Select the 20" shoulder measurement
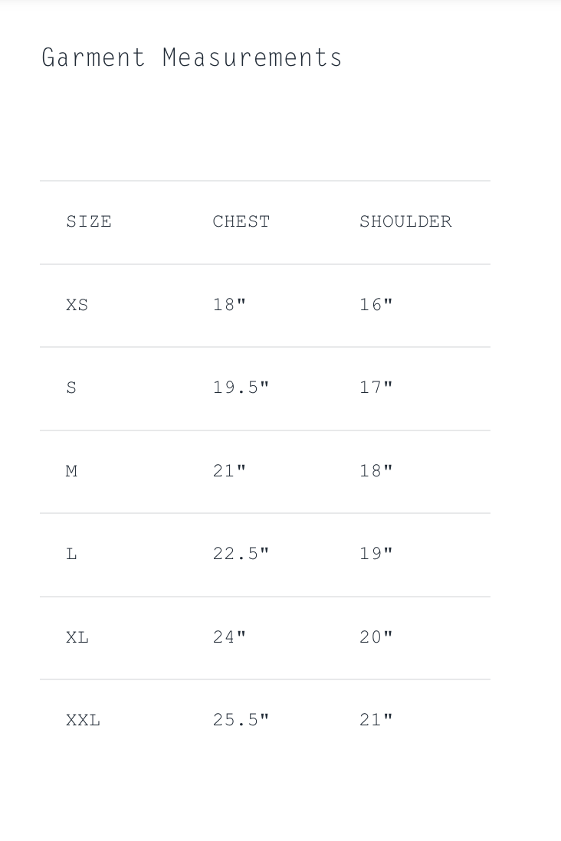Viewport: 561px width, 841px height. (376, 637)
